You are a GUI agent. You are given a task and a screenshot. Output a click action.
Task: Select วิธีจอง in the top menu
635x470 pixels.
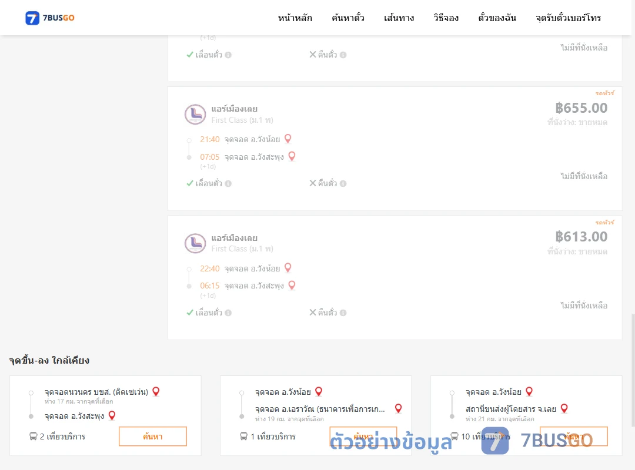pos(446,18)
